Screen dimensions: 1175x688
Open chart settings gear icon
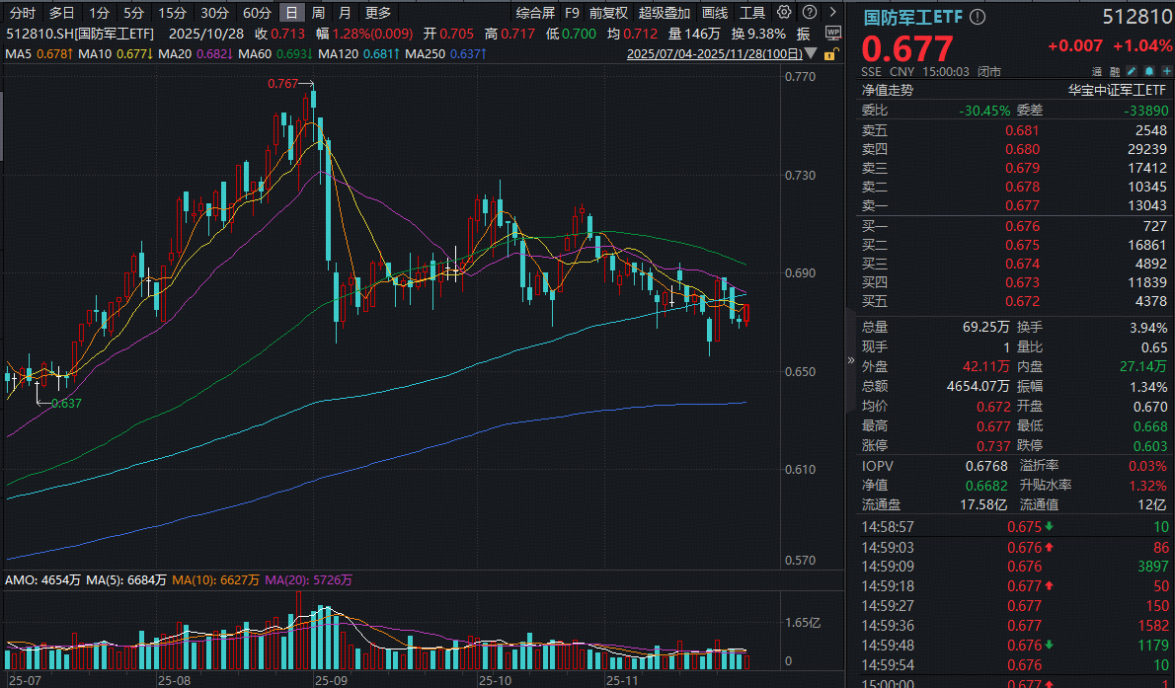pos(784,13)
